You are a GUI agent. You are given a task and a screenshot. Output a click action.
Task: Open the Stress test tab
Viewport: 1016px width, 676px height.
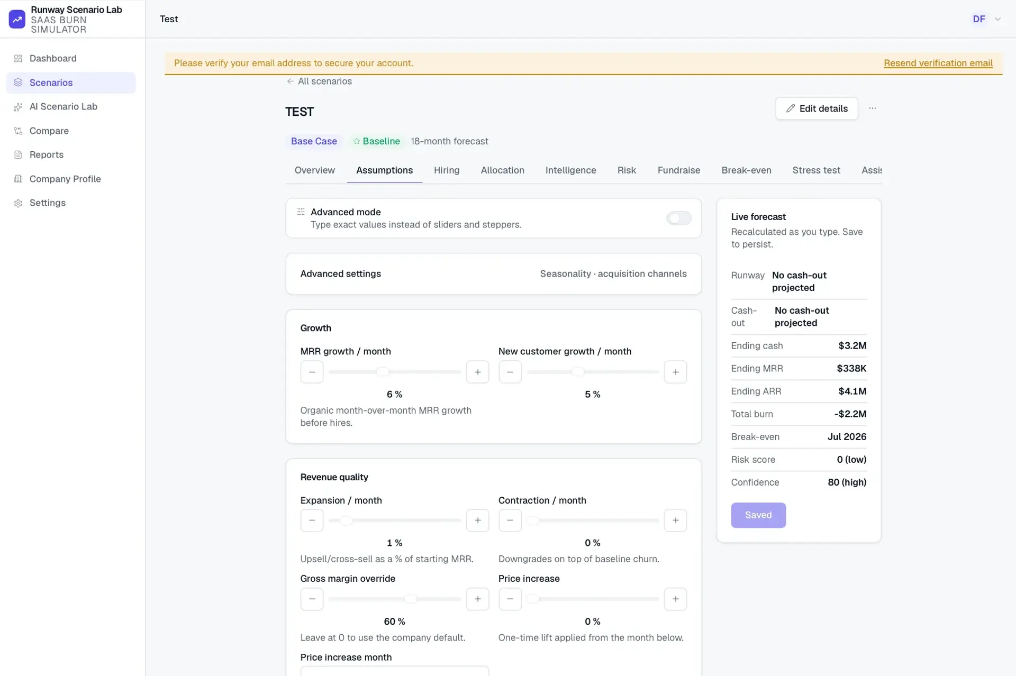(x=816, y=170)
